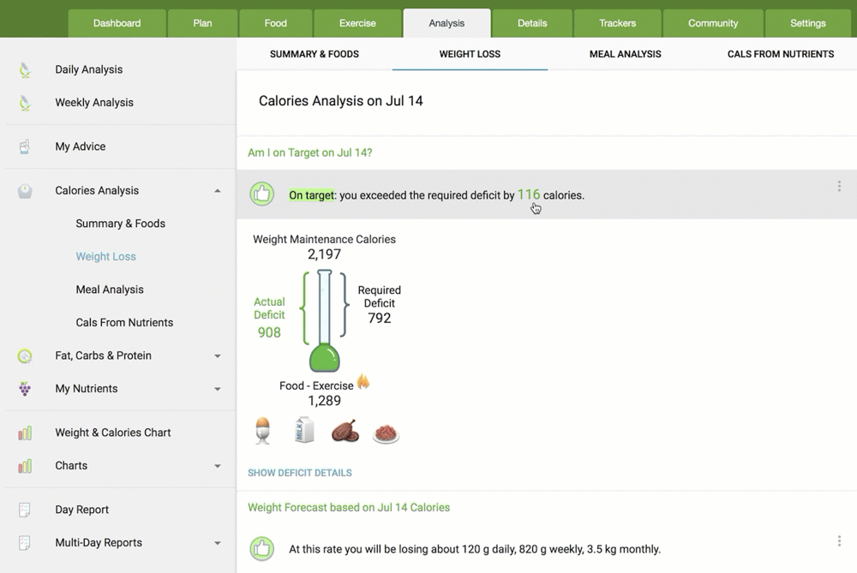
Task: Switch to the Dashboard tab
Action: tap(117, 23)
